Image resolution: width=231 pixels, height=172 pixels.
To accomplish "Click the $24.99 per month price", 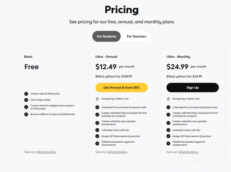I will (177, 67).
